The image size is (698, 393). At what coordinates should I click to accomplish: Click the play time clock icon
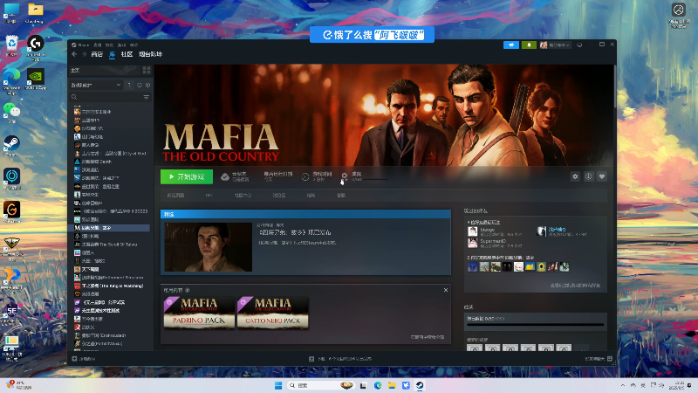[x=305, y=177]
